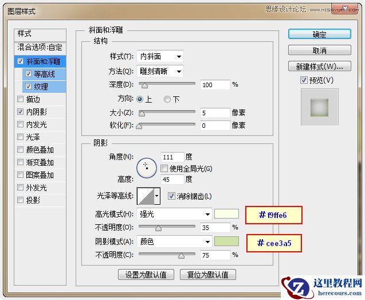Viewport: 365px width, 300px height.
Task: Click the 高度 field showing 45
Action: (172, 179)
